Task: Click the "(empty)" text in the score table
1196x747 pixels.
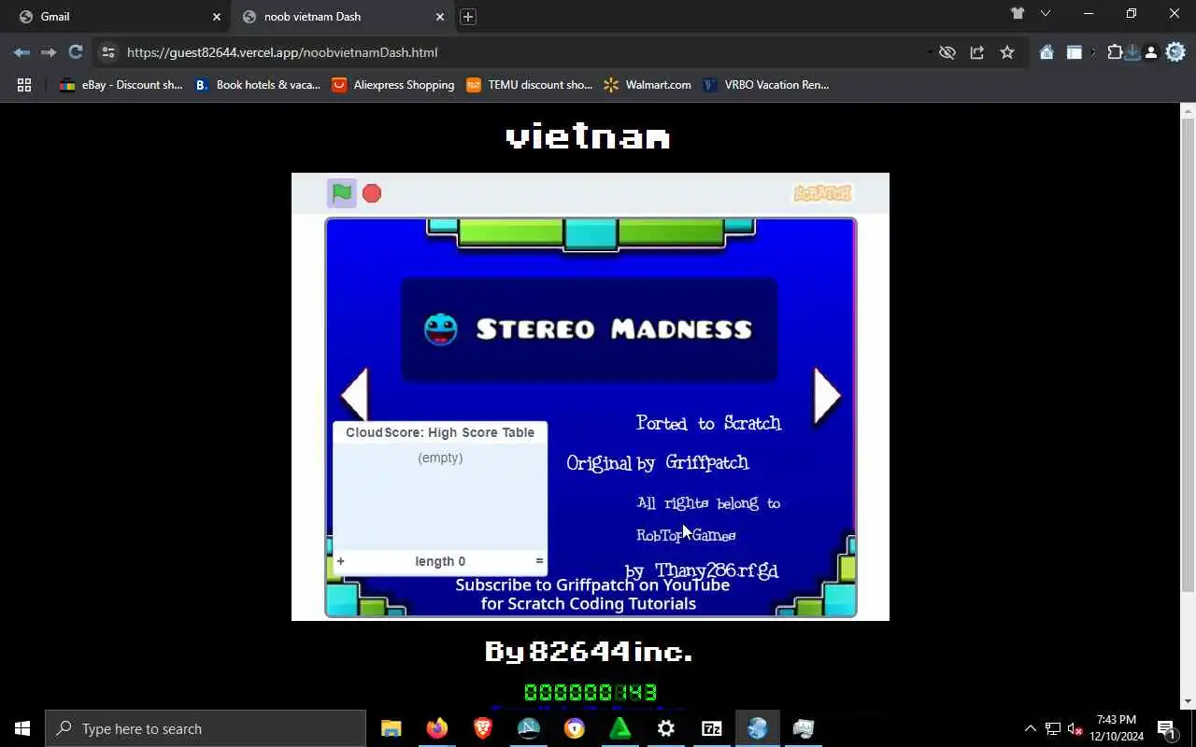Action: 440,458
